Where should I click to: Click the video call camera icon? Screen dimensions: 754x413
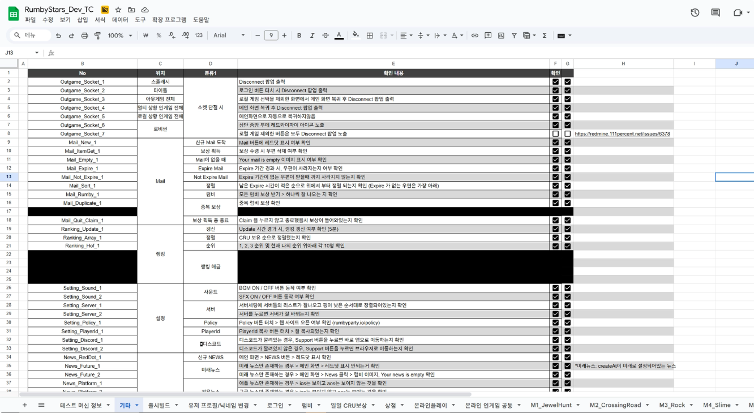(x=737, y=12)
